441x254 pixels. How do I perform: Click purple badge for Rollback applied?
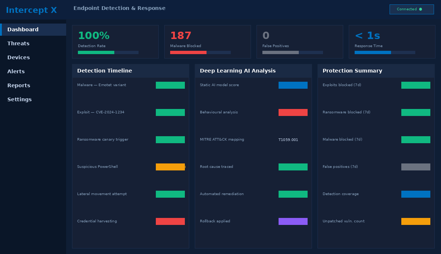pyautogui.click(x=293, y=221)
